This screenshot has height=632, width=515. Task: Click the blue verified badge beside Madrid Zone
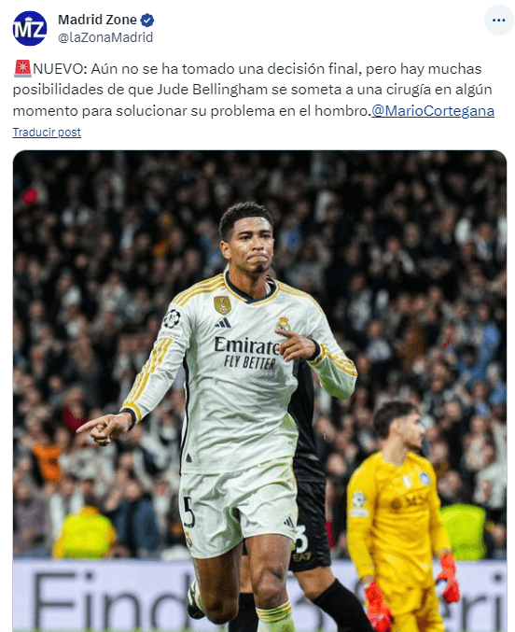147,20
